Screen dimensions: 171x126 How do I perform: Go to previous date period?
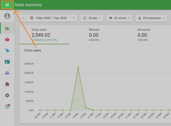pyautogui.click(x=23, y=18)
